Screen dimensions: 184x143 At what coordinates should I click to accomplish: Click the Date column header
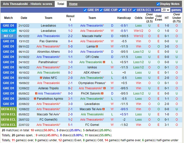(24, 18)
